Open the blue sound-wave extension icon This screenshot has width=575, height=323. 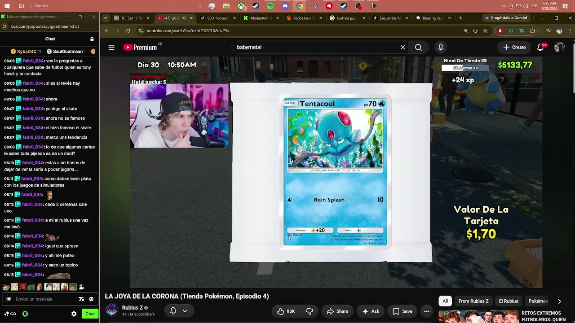[511, 31]
